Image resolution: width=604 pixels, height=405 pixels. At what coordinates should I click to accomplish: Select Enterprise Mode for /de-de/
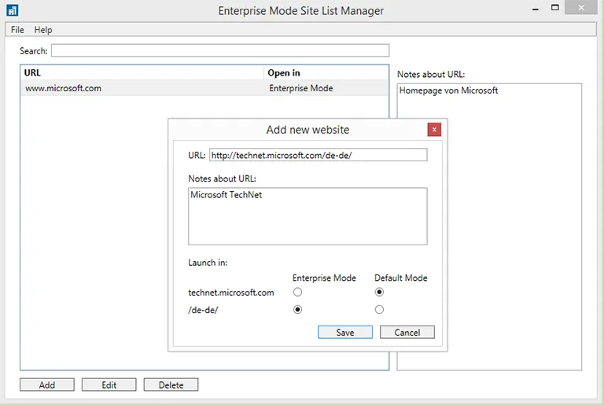[297, 309]
